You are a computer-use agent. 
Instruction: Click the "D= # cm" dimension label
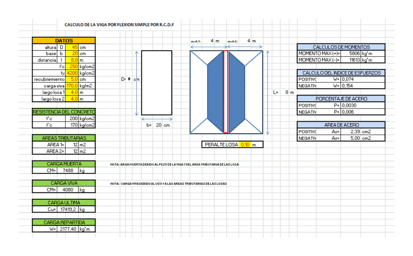pos(130,79)
